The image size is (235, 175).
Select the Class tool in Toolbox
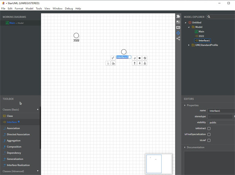(10, 116)
